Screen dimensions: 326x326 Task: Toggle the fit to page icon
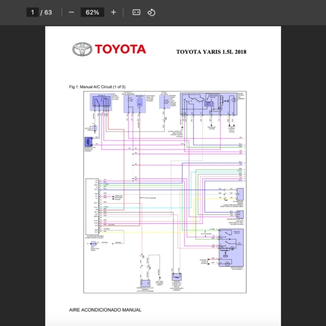pyautogui.click(x=136, y=12)
